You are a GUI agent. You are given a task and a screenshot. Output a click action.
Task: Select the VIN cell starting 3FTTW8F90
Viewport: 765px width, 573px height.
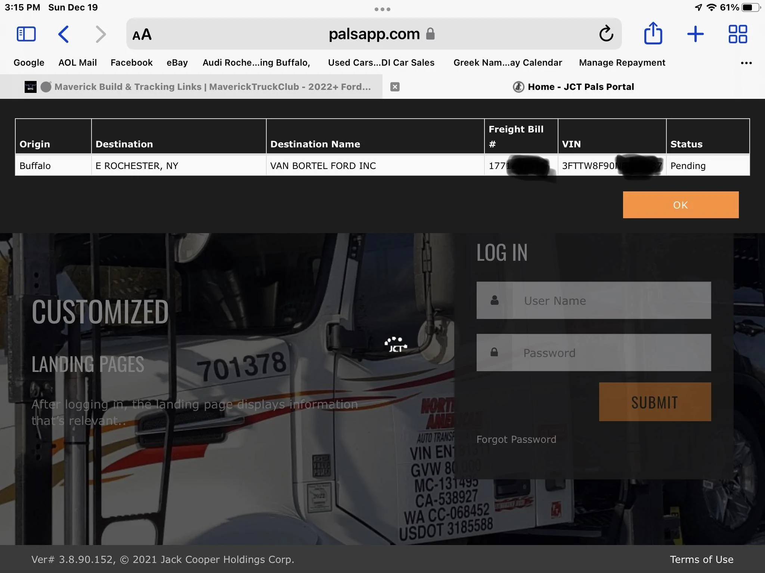point(612,166)
